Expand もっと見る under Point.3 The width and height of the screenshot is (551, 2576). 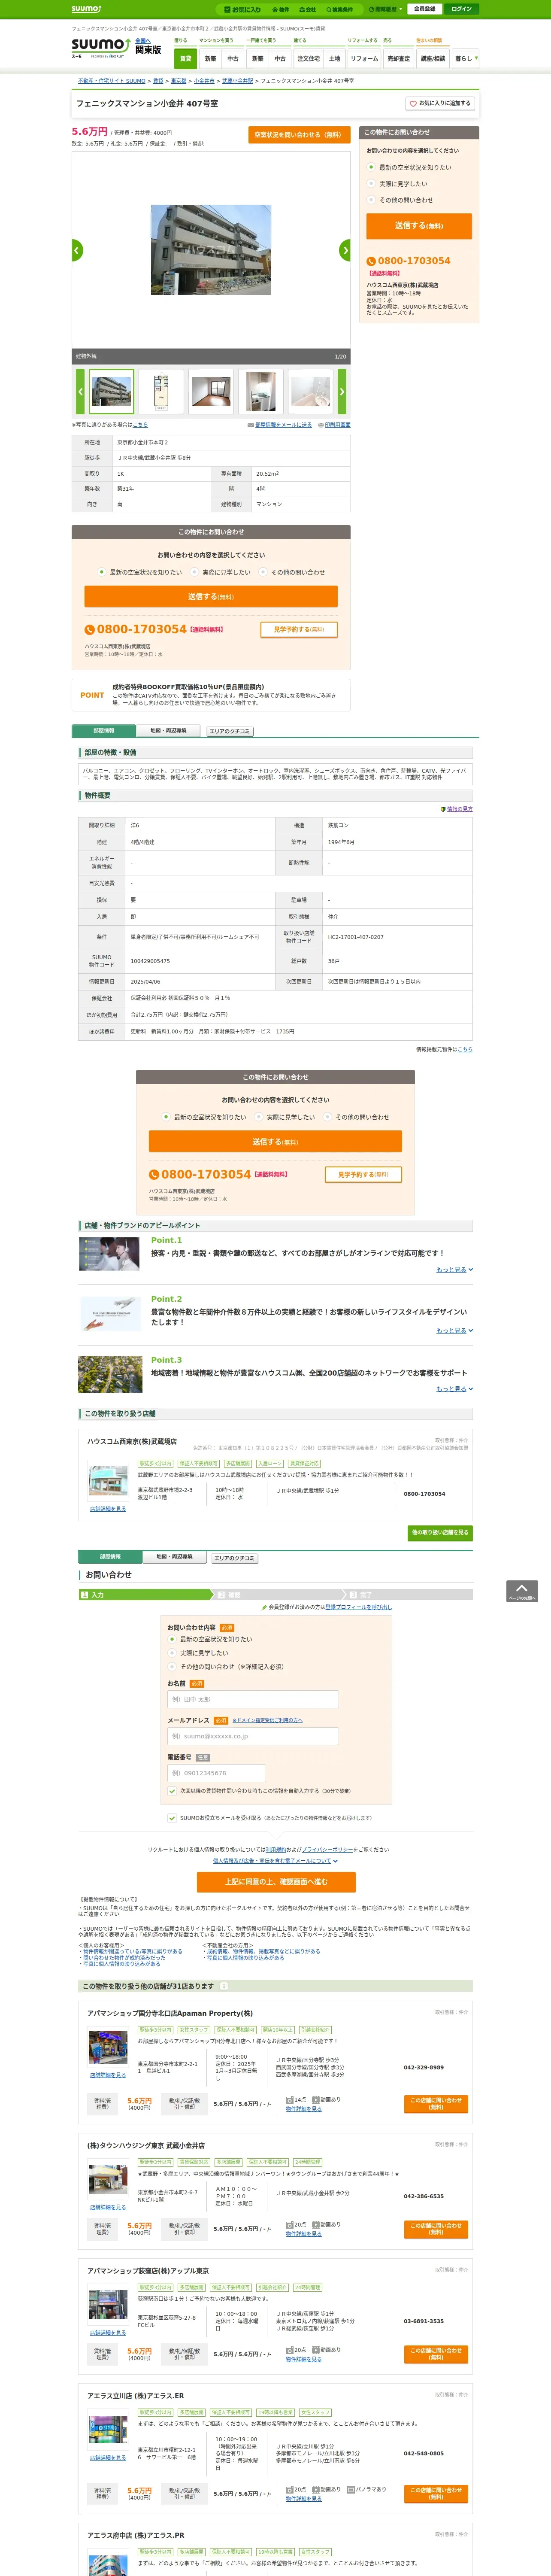[455, 1388]
